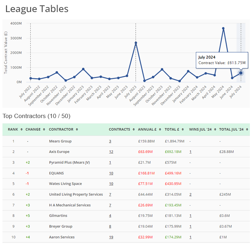The image size is (252, 246).
Task: Sort by Contracts column sort arrows
Action: coord(134,129)
